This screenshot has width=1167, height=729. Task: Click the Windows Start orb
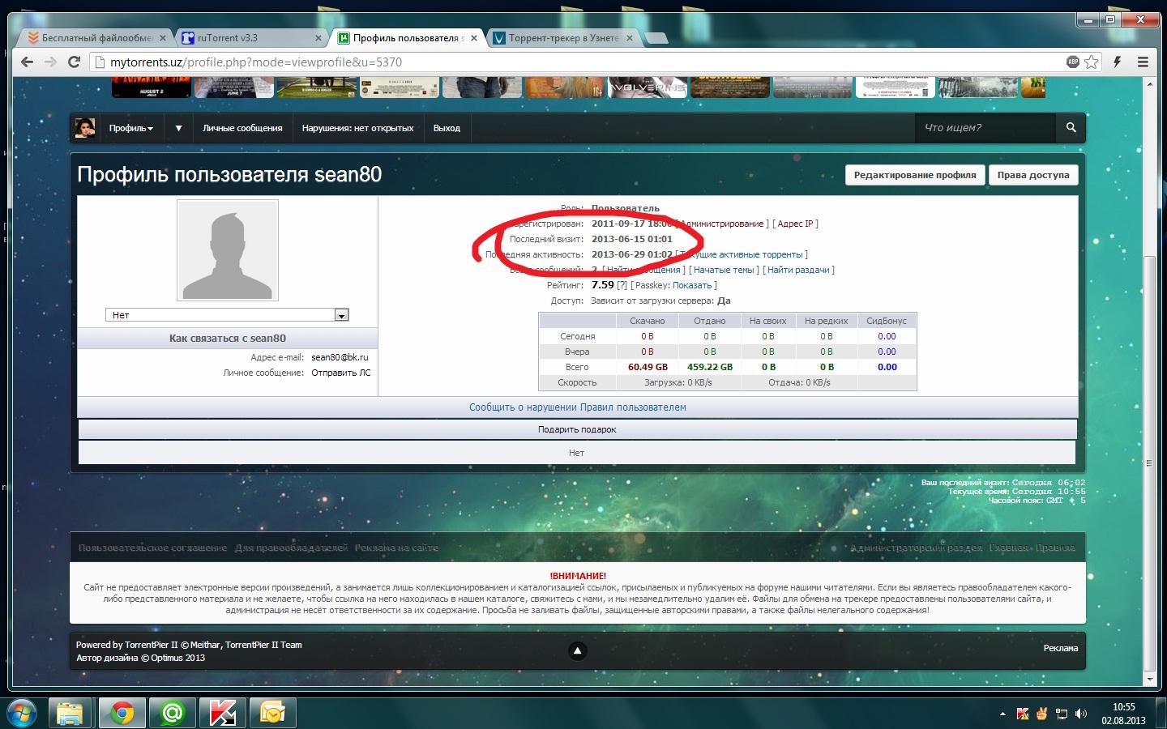21,713
